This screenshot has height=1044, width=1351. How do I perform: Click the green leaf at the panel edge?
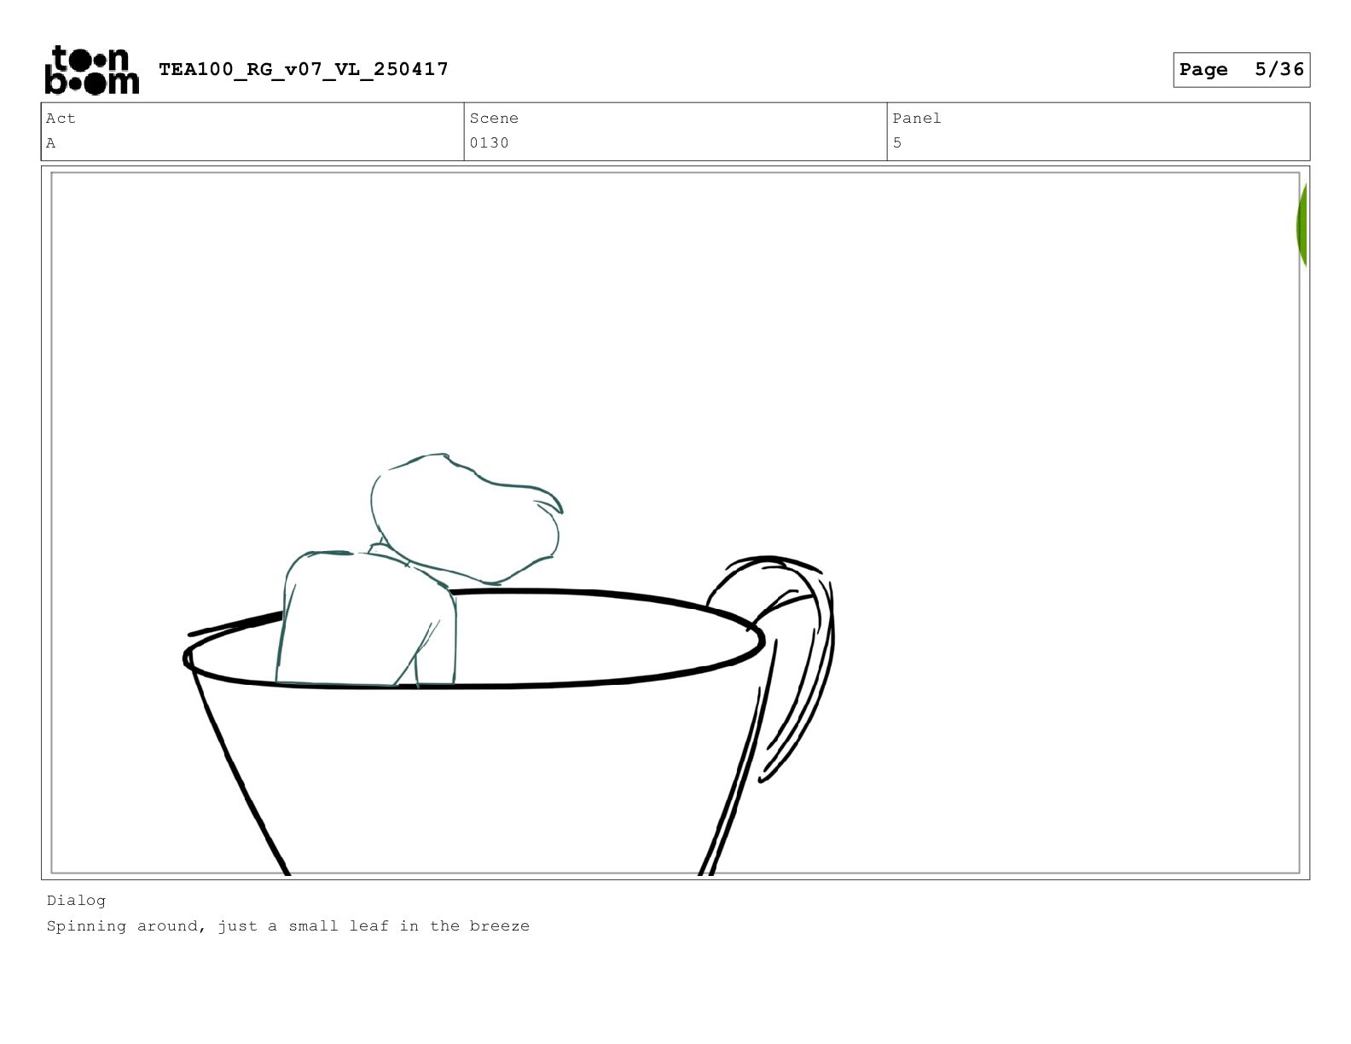[x=1302, y=225]
